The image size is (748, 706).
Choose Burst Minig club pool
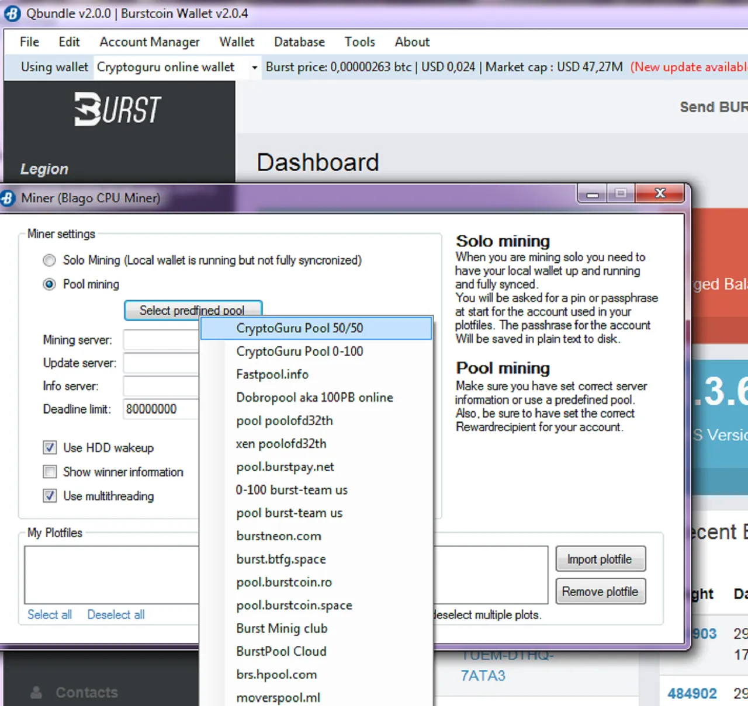click(316, 628)
